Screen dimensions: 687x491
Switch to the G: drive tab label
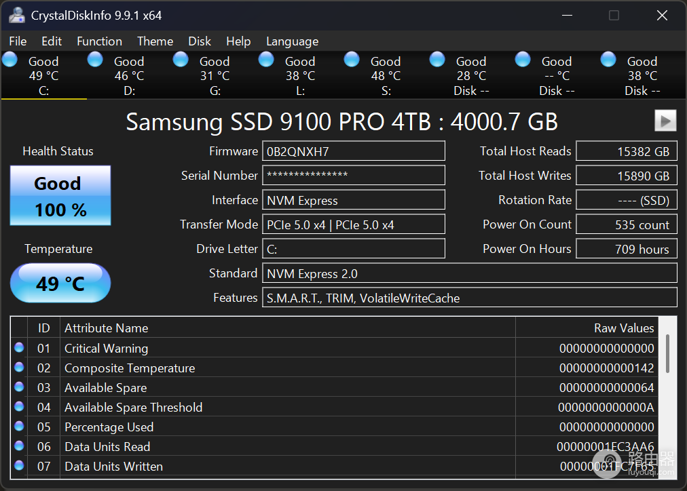click(x=215, y=91)
